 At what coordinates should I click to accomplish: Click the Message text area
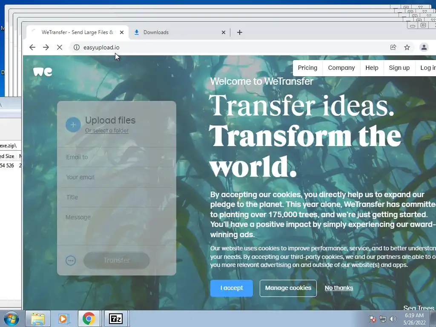[117, 226]
